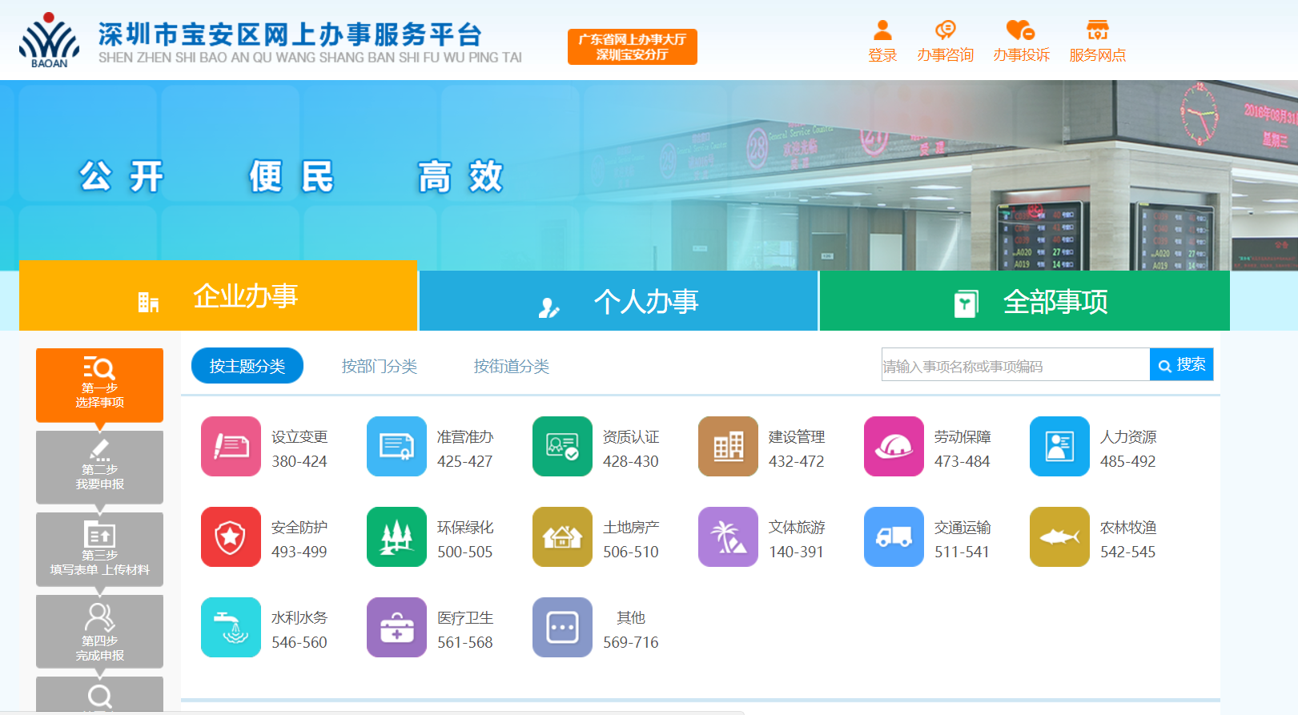Open the 土地房产 houses icon

(562, 536)
